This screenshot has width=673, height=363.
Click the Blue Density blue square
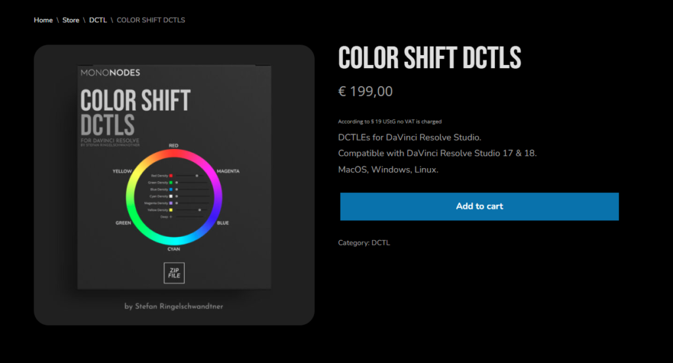(x=171, y=189)
